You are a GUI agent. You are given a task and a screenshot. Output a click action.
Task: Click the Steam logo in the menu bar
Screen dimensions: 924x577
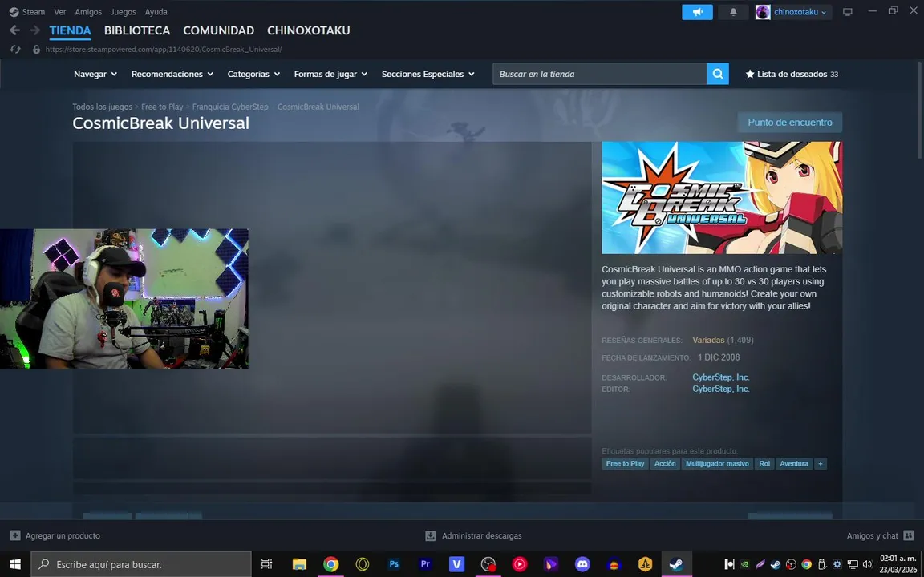pos(14,12)
